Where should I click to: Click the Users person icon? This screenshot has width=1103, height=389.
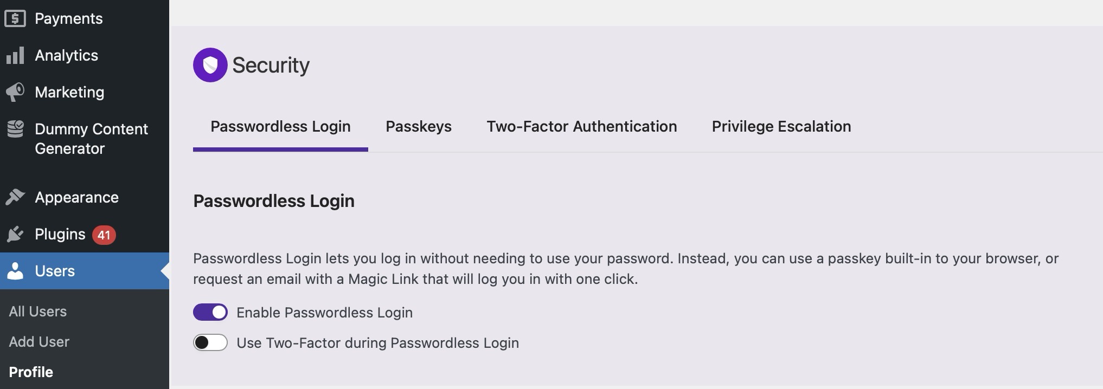point(15,271)
